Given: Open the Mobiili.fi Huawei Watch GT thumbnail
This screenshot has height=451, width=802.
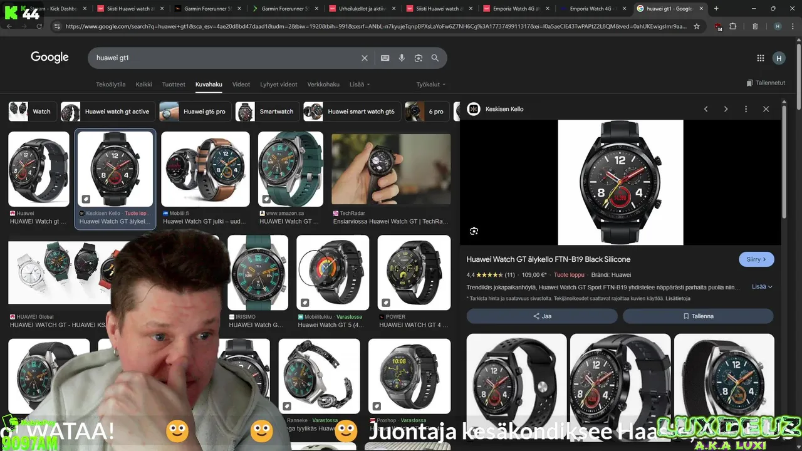Looking at the screenshot, I should point(206,169).
